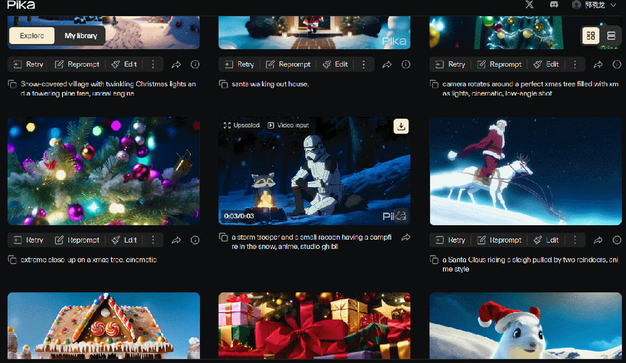This screenshot has height=363, width=626.
Task: Open the X (Twitter) link icon
Action: click(529, 5)
